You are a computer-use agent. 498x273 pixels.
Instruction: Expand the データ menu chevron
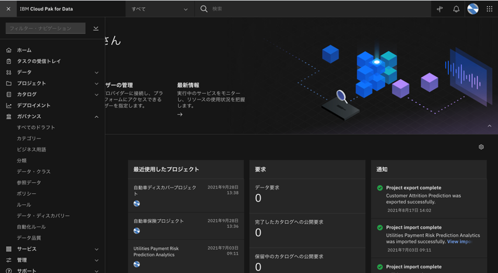pos(97,72)
